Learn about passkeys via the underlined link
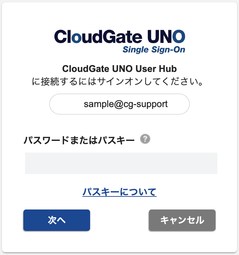Viewport: 239px width, 255px height. [120, 192]
